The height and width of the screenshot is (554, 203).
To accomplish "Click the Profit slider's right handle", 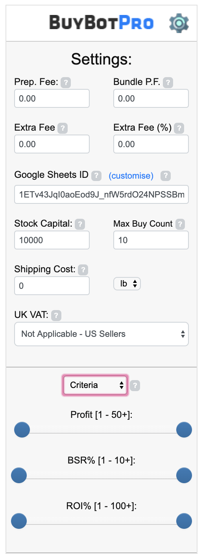I will coord(184,430).
